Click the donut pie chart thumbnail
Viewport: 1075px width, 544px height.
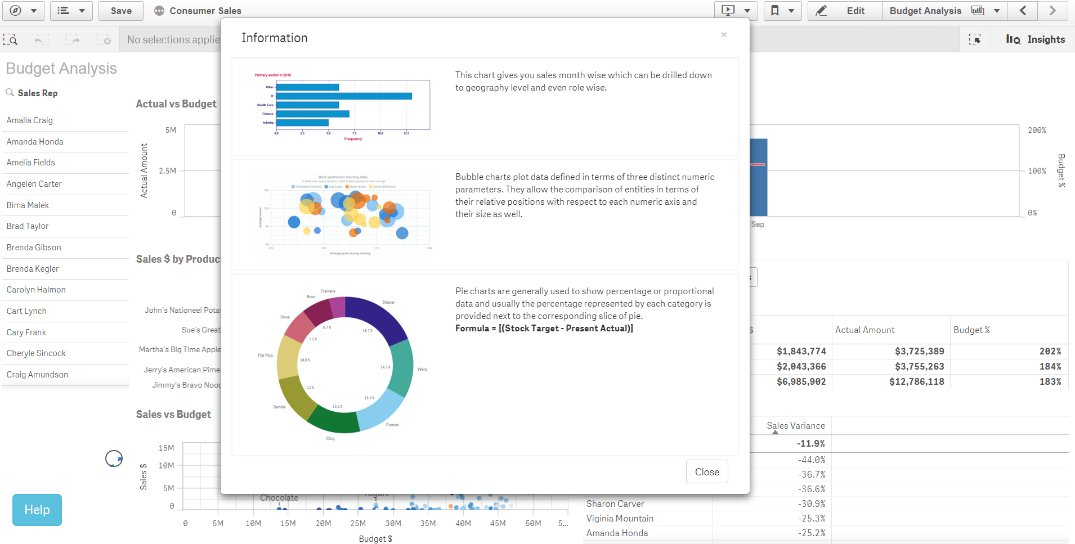pyautogui.click(x=345, y=365)
